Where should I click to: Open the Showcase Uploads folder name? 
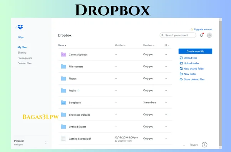pyautogui.click(x=79, y=114)
